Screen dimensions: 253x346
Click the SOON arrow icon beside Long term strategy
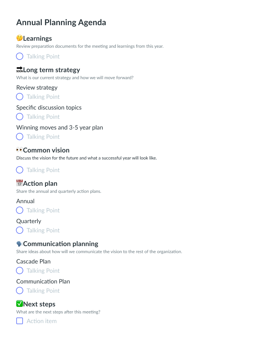pos(20,70)
